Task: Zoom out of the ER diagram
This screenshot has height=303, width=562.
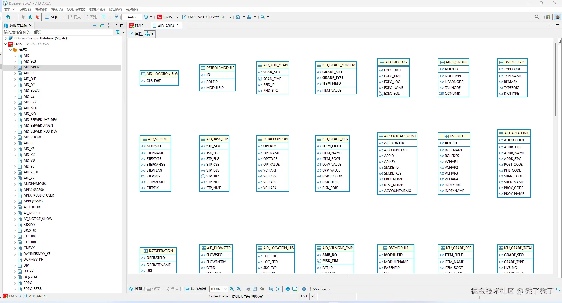Action: point(239,289)
